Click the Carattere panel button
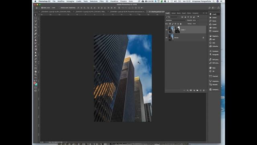The height and width of the screenshot is (145, 257). click(214, 51)
